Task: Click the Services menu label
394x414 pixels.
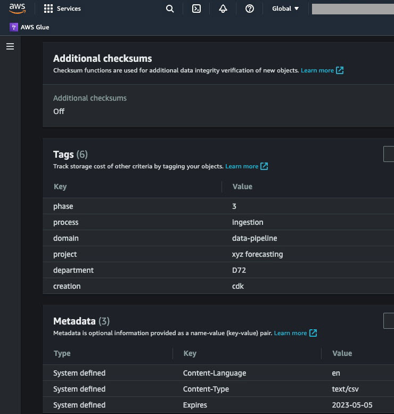Action: tap(69, 9)
